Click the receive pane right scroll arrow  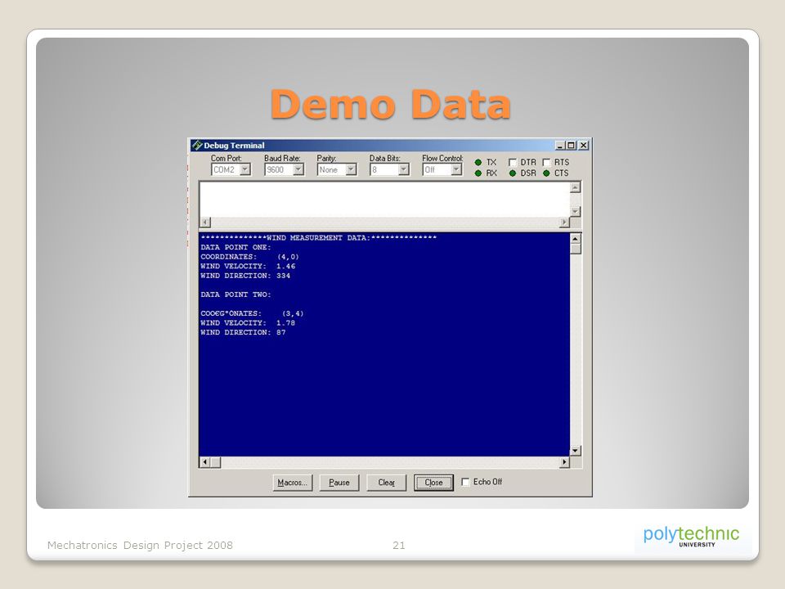coord(564,461)
